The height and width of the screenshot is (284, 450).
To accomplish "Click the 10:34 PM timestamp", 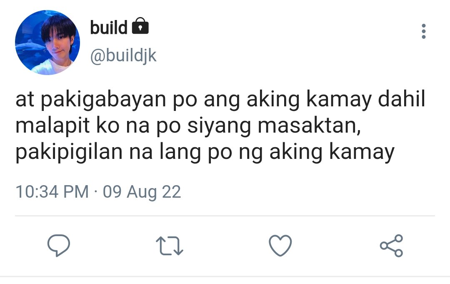I will point(52,191).
